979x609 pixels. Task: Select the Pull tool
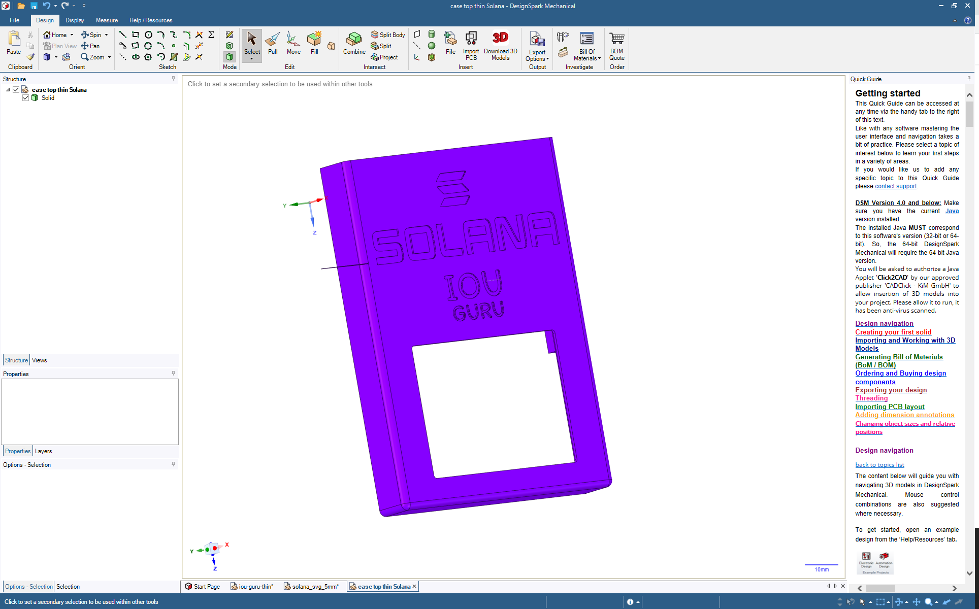273,43
